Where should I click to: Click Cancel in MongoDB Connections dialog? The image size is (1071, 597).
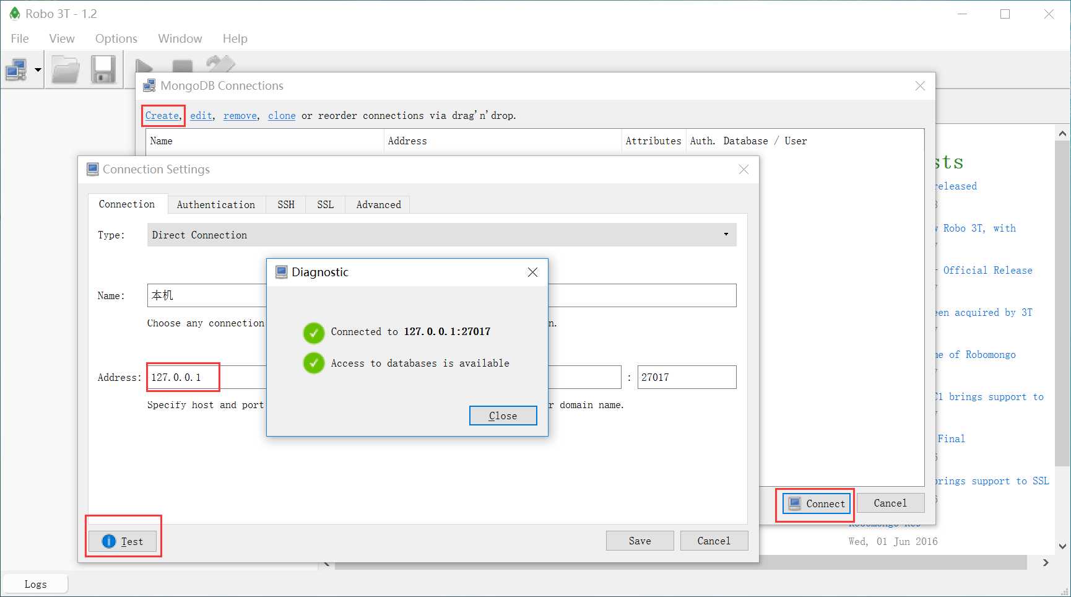tap(890, 503)
